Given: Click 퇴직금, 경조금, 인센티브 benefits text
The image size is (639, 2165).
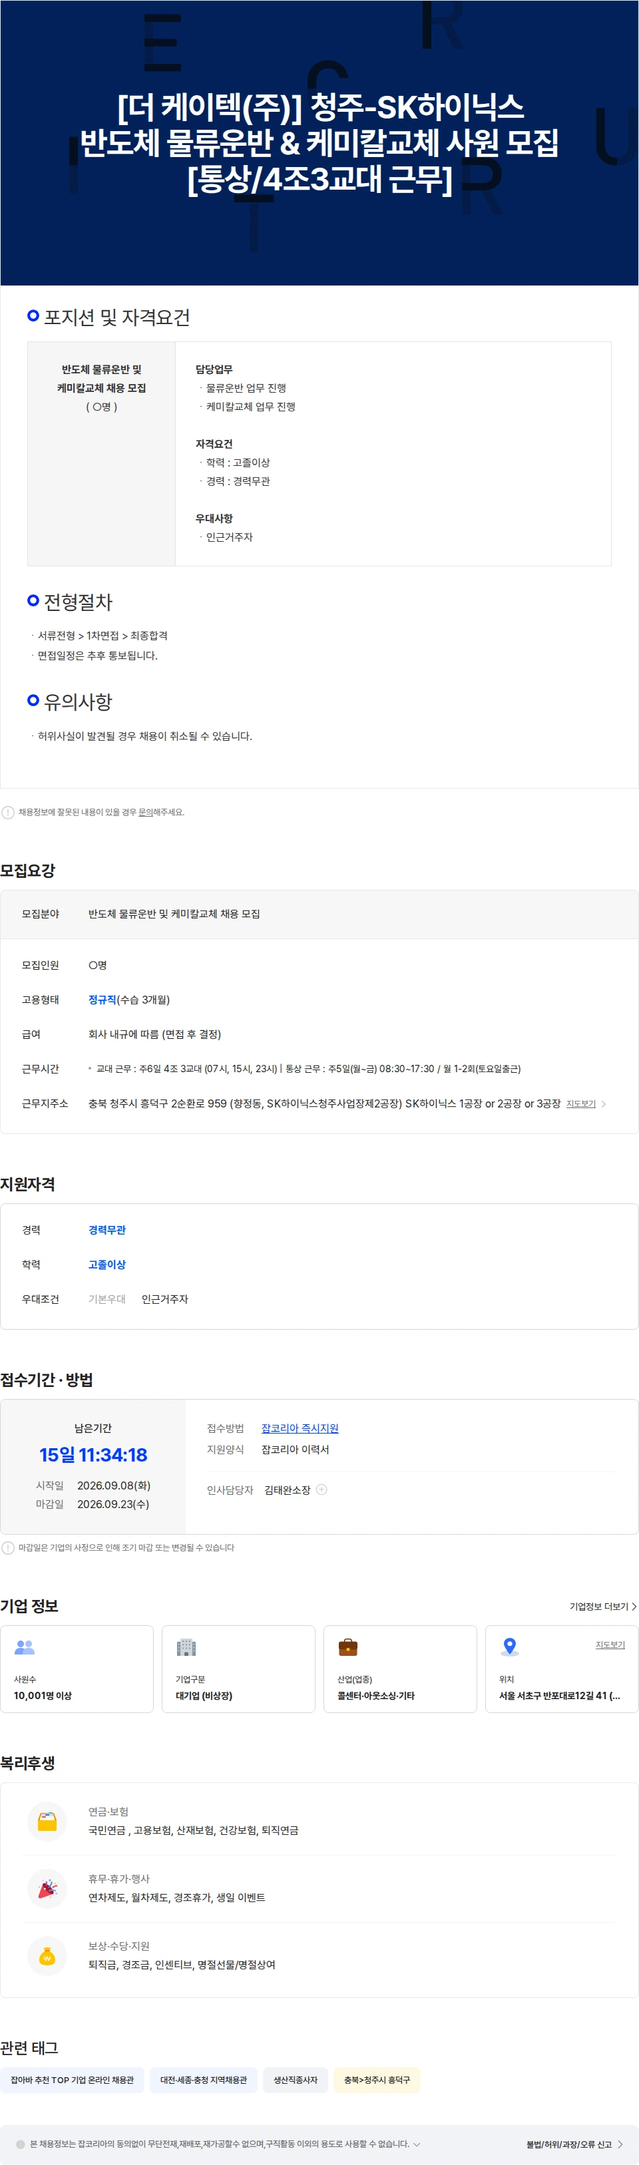Looking at the screenshot, I should pos(182,1964).
